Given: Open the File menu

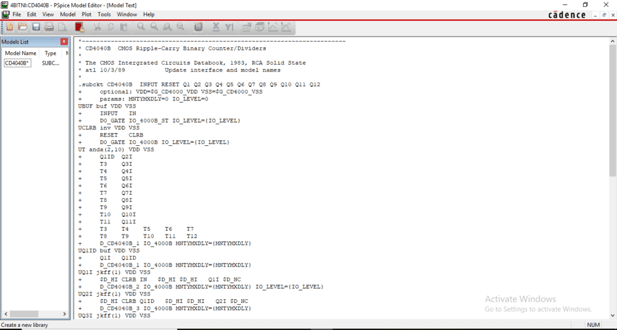Looking at the screenshot, I should 17,15.
